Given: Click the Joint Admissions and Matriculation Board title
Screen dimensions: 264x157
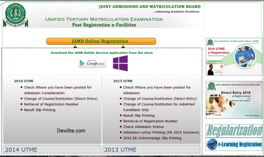Looking at the screenshot, I should (x=150, y=7).
